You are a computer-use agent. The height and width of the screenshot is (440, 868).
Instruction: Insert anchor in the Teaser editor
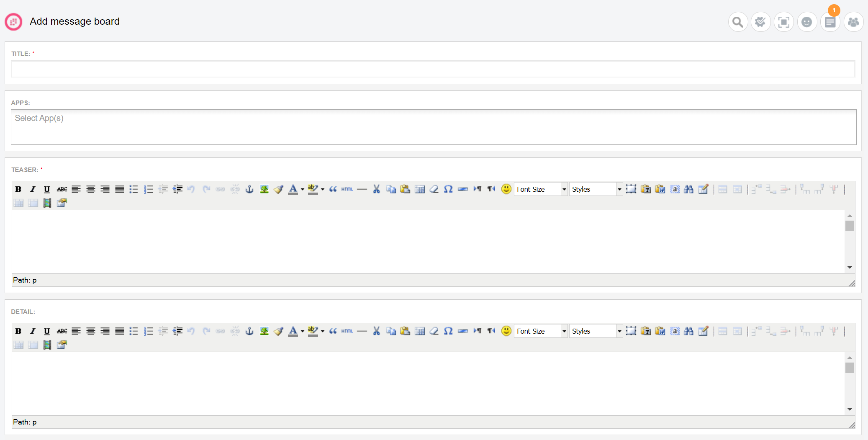coord(249,189)
